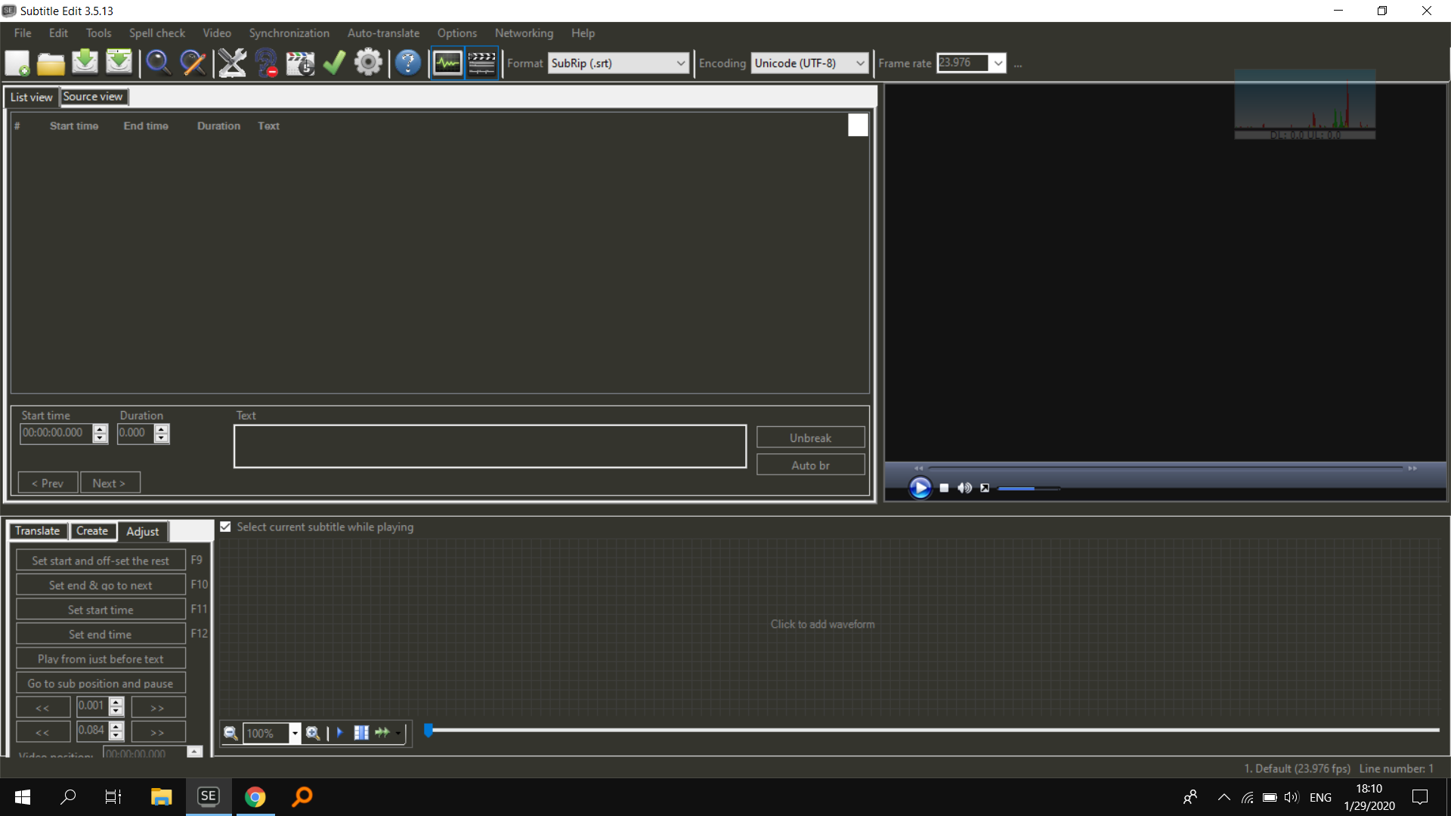This screenshot has height=816, width=1451.
Task: Create a new subtitle file
Action: 17,63
